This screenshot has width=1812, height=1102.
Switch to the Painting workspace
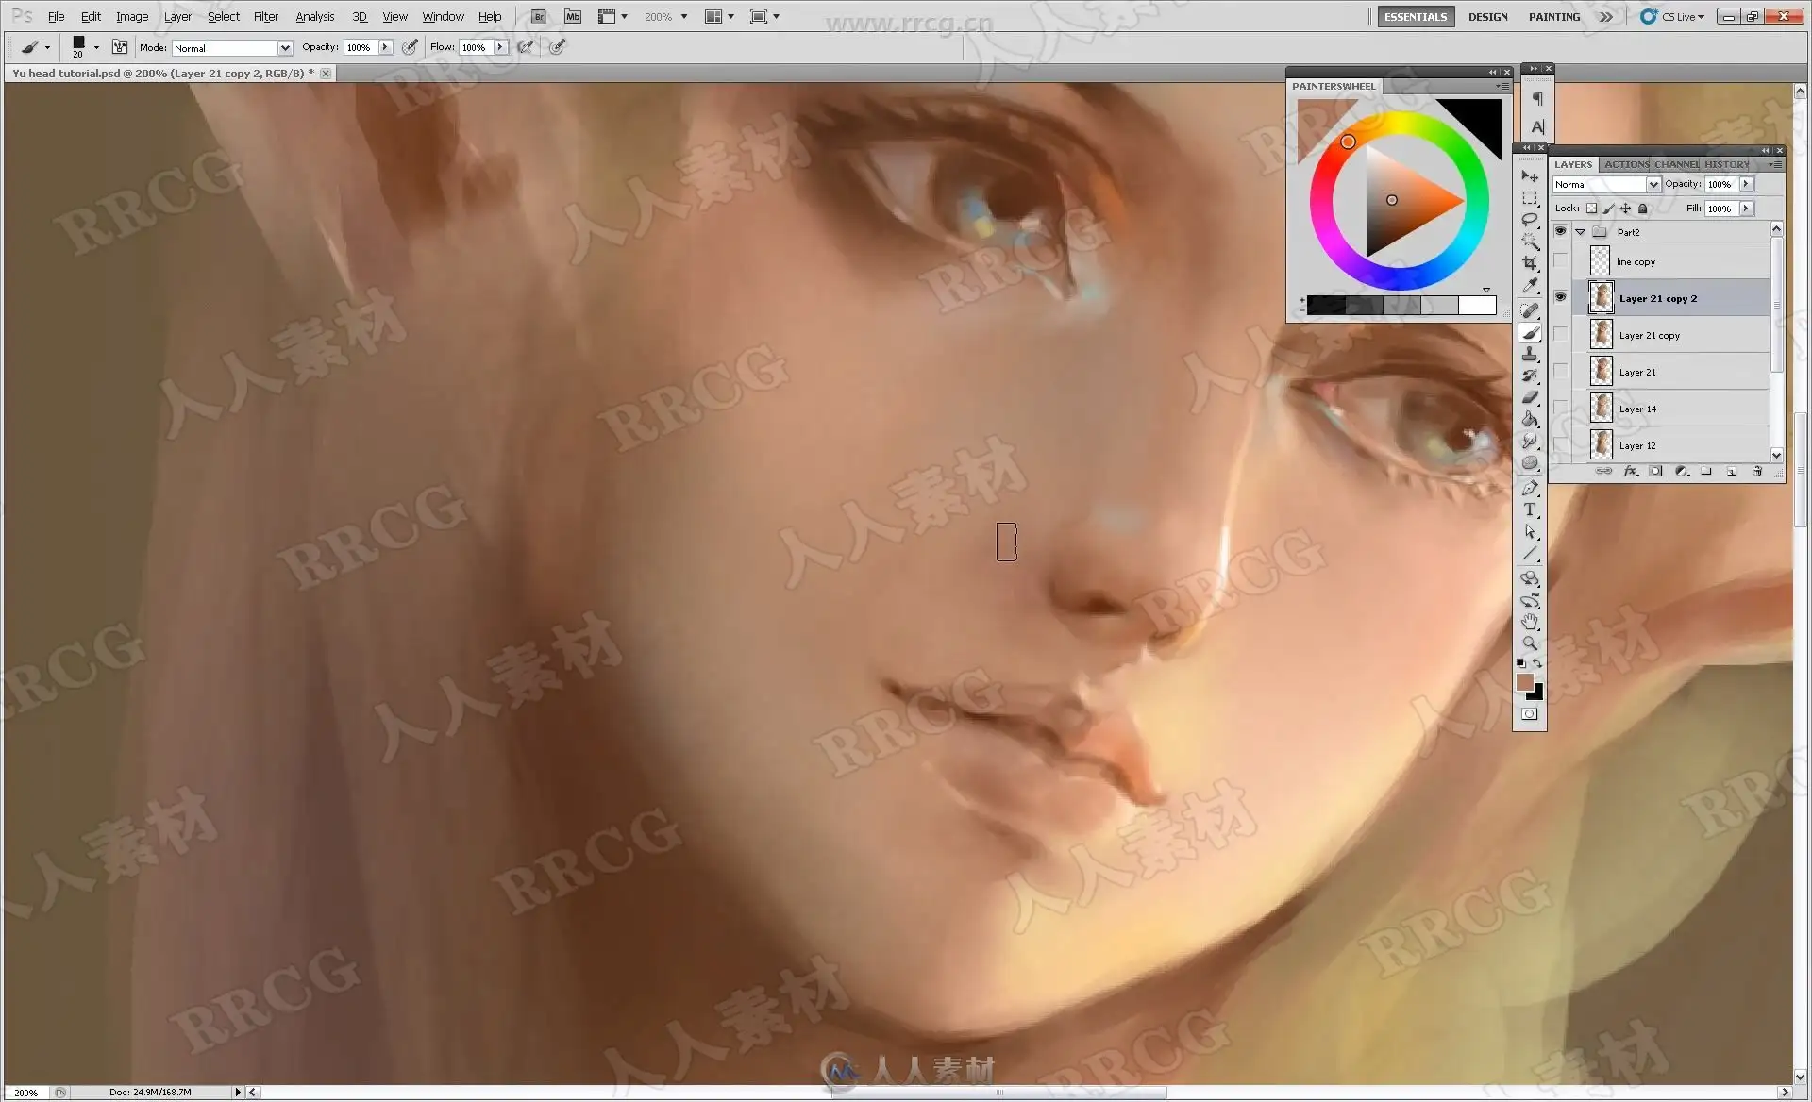[x=1553, y=16]
